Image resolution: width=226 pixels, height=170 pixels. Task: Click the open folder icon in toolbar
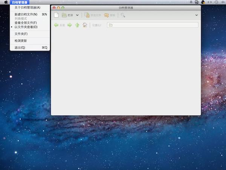click(64, 15)
